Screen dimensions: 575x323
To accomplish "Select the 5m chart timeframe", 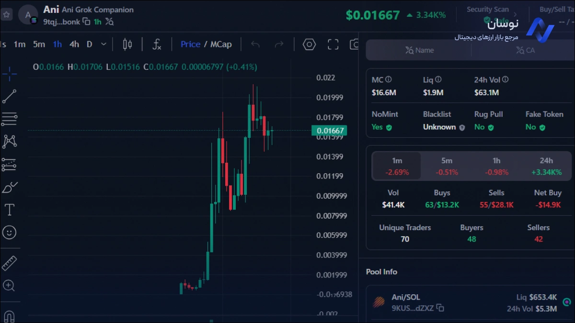I will (39, 45).
